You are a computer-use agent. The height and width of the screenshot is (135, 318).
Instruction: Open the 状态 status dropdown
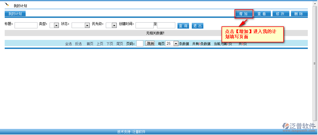tap(81, 25)
